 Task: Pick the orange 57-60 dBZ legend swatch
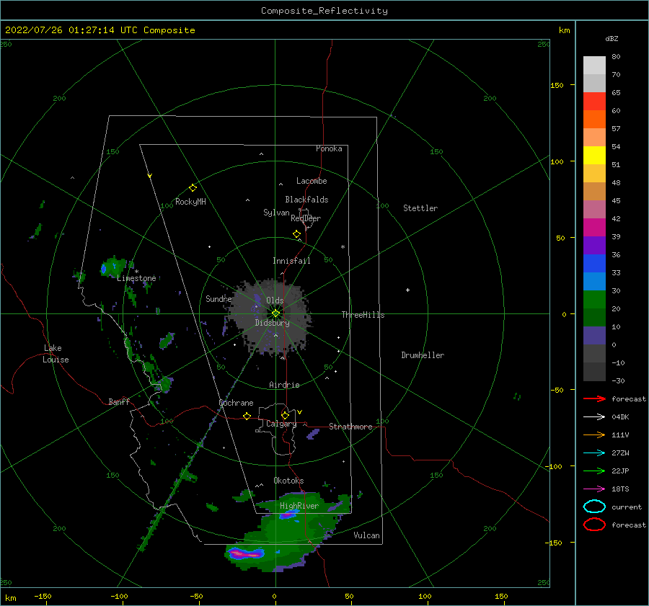pyautogui.click(x=594, y=120)
